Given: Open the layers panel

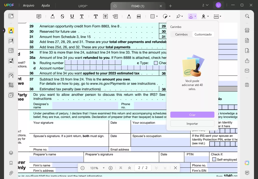Looking at the screenshot, I should coord(11,153).
